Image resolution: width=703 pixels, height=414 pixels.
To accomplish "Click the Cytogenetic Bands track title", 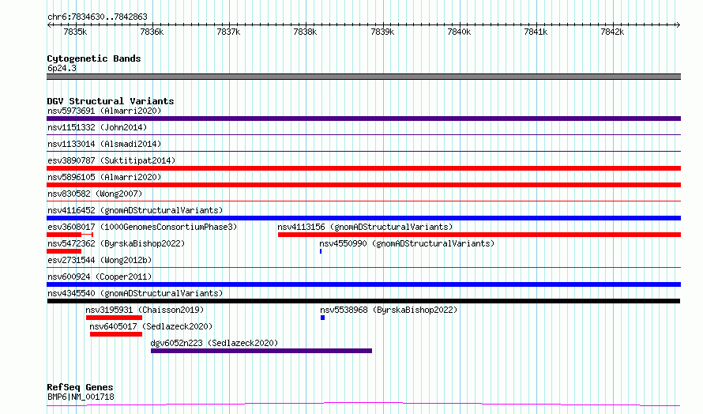I will [x=94, y=58].
